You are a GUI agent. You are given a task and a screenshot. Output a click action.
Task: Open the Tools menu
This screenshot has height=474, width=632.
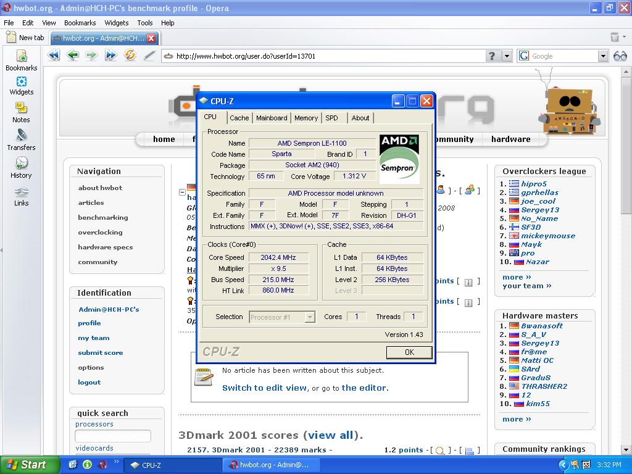pos(144,23)
